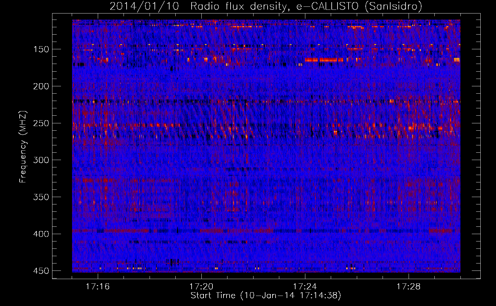Click the 17:28 time tick label
The height and width of the screenshot is (306, 496).
point(409,287)
